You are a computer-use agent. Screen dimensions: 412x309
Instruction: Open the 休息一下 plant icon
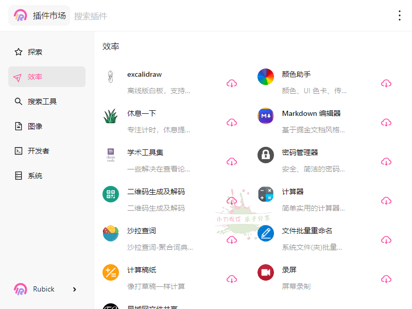click(x=110, y=116)
